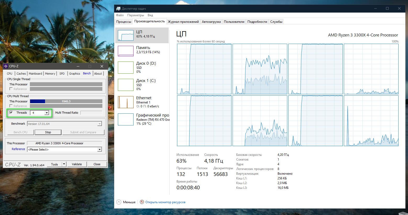Select the Bench tab in CPU-Z
This screenshot has width=408, height=215.
point(87,73)
